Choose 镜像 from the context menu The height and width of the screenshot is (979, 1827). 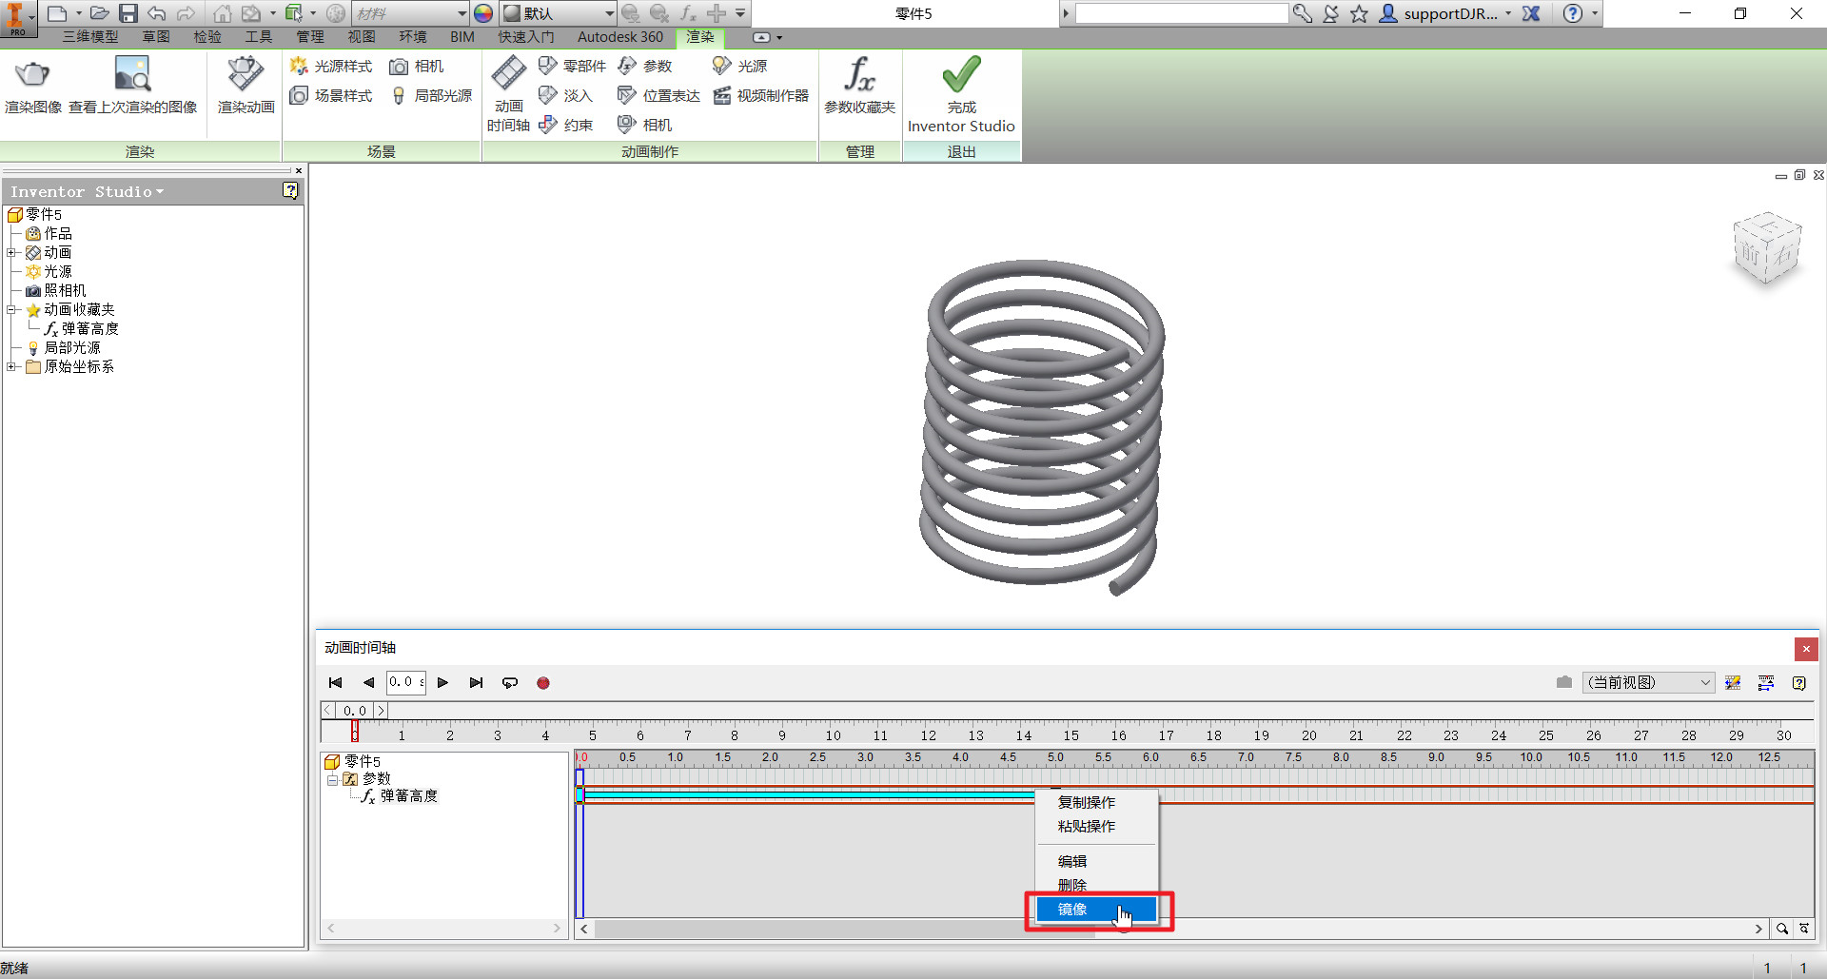[x=1096, y=910]
